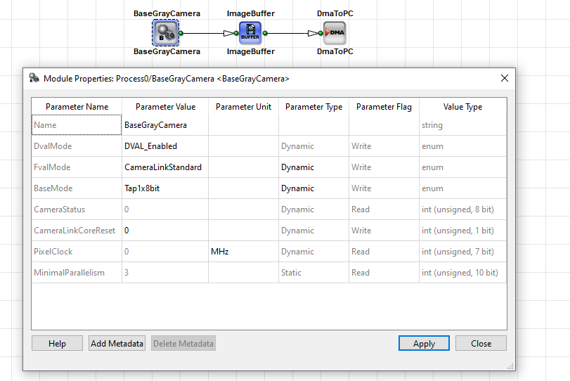Click the int (unsigned, 7 bit) cell

tap(462, 252)
